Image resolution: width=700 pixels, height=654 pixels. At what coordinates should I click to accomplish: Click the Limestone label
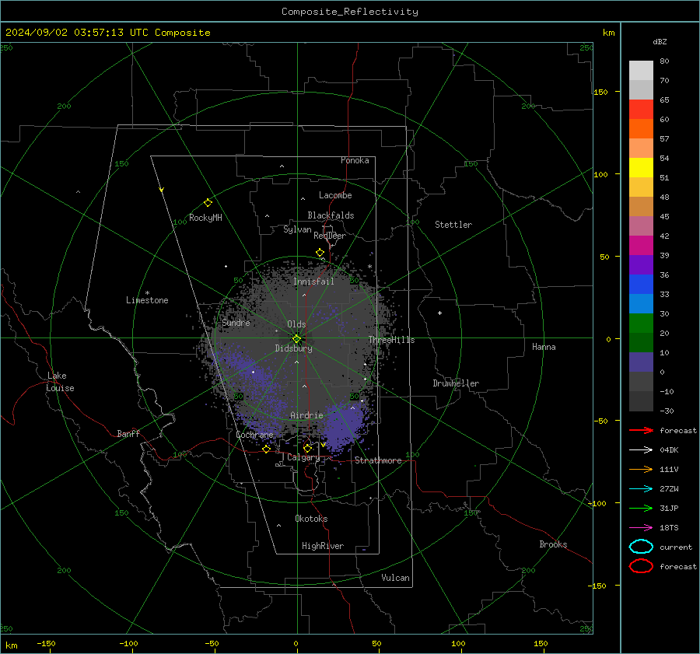point(147,300)
